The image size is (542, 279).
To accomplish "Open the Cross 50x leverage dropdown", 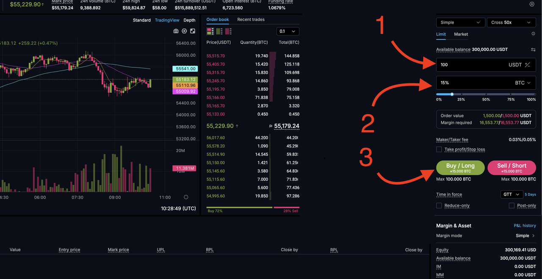I will pyautogui.click(x=511, y=22).
